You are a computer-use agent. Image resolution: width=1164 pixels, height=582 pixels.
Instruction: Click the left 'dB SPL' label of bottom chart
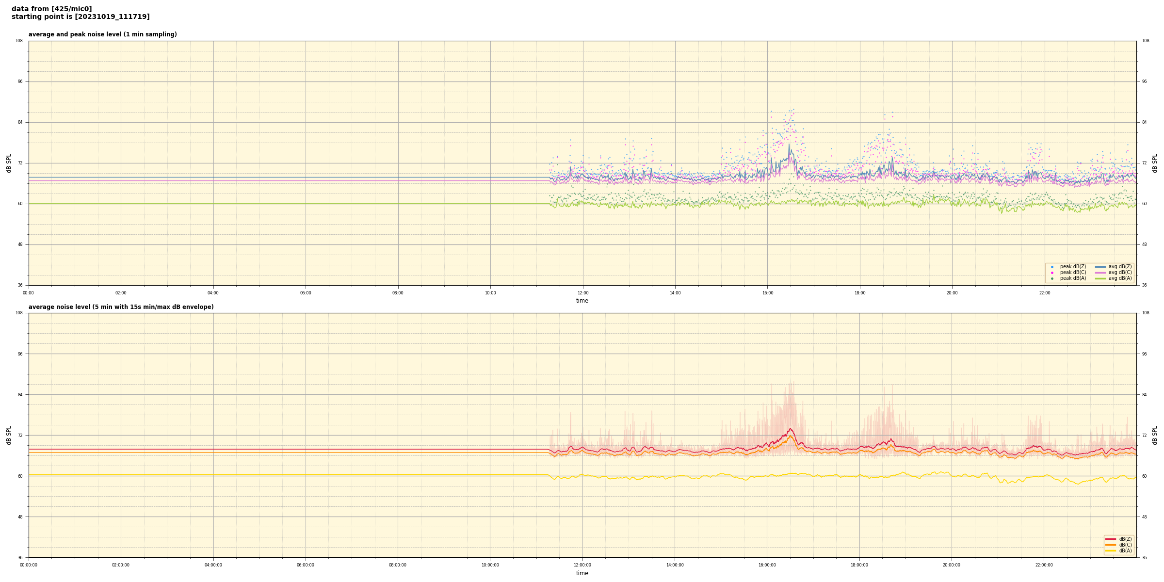[x=9, y=435]
